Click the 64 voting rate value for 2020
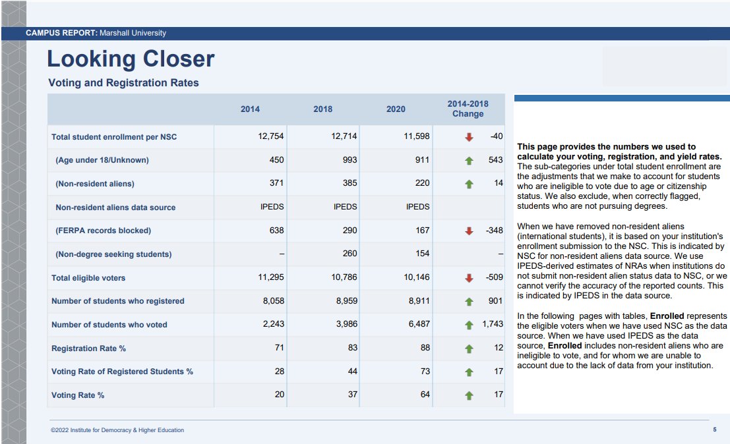This screenshot has width=730, height=444. (x=425, y=395)
